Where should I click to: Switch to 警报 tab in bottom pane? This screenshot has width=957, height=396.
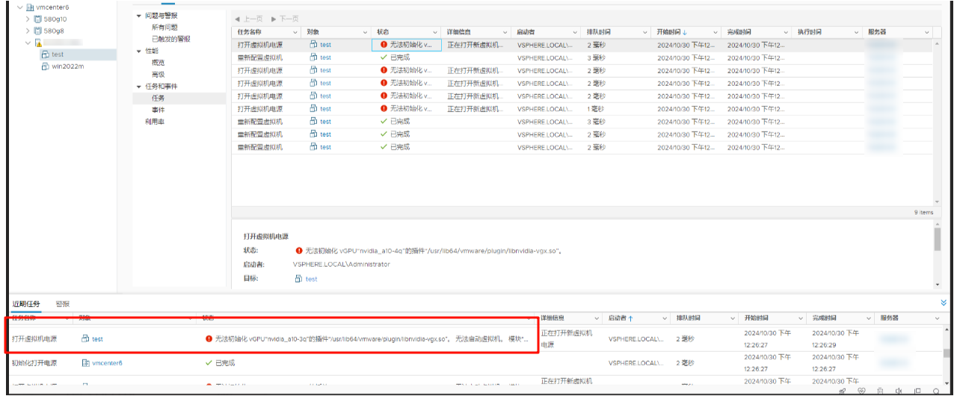tap(63, 303)
